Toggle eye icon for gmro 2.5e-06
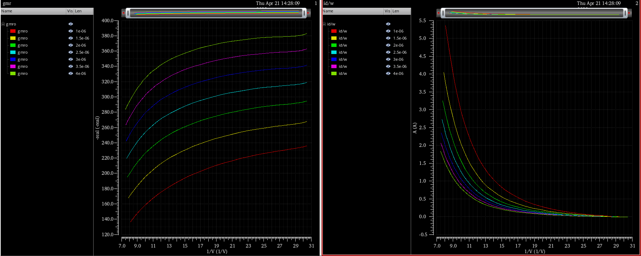Image resolution: width=641 pixels, height=256 pixels. pos(71,52)
